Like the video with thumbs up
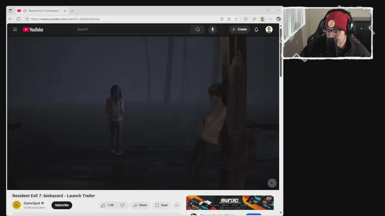The height and width of the screenshot is (216, 385). (107, 205)
